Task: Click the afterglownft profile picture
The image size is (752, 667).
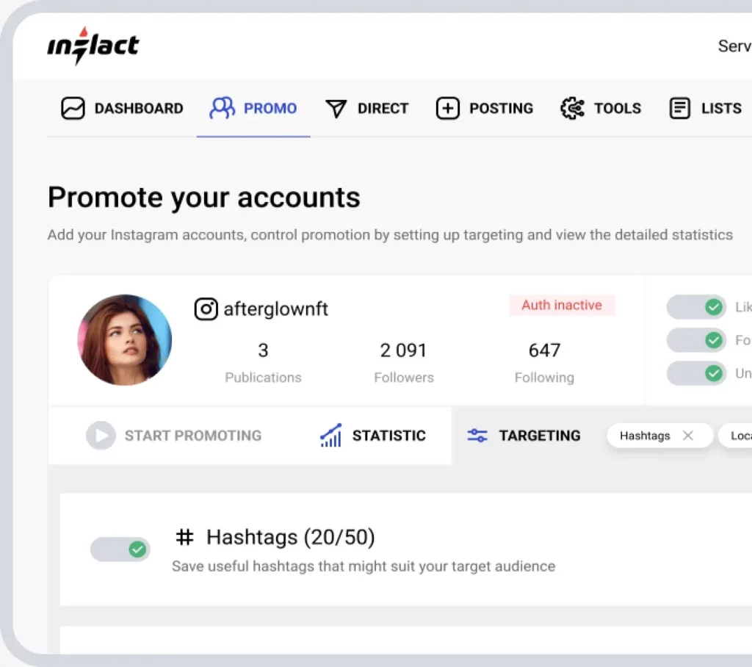Action: (125, 341)
